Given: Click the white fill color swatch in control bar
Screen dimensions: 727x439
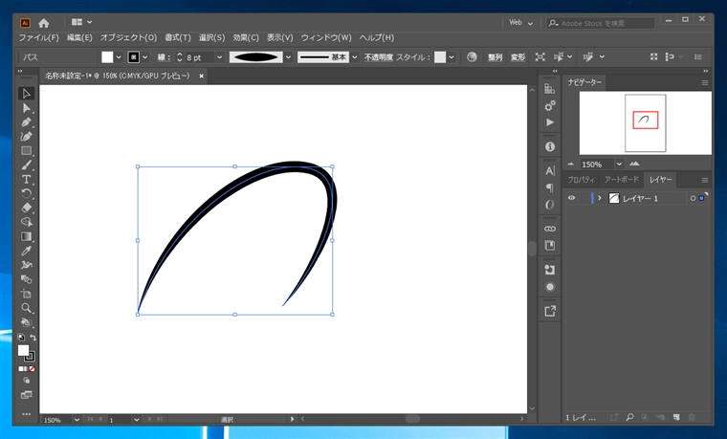Looking at the screenshot, I should tap(107, 57).
